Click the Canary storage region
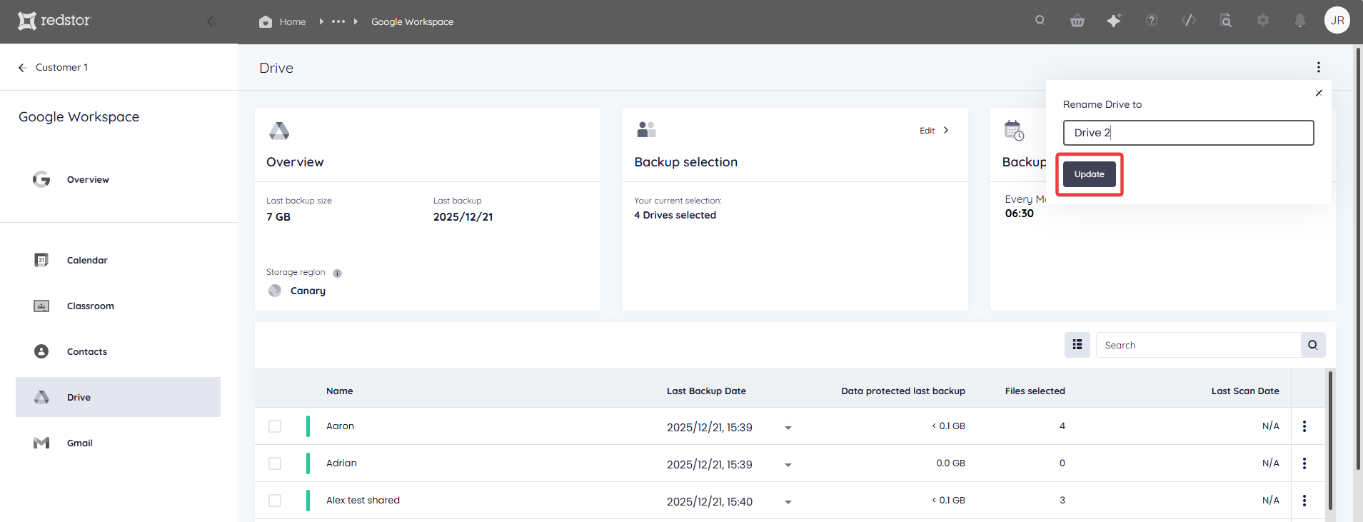The image size is (1363, 522). pyautogui.click(x=308, y=291)
